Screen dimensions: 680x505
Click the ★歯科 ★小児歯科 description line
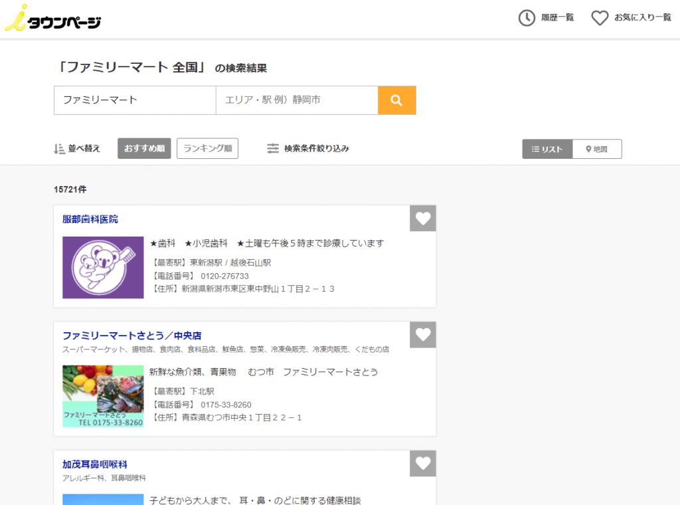point(267,243)
